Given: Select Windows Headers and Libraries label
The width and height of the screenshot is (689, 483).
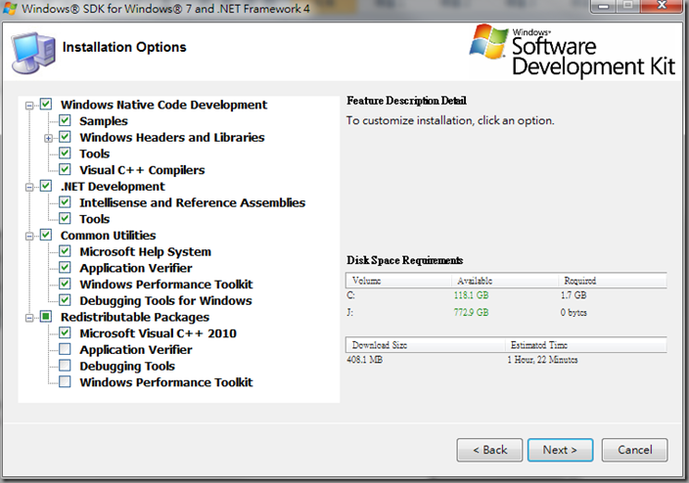Looking at the screenshot, I should [x=172, y=138].
